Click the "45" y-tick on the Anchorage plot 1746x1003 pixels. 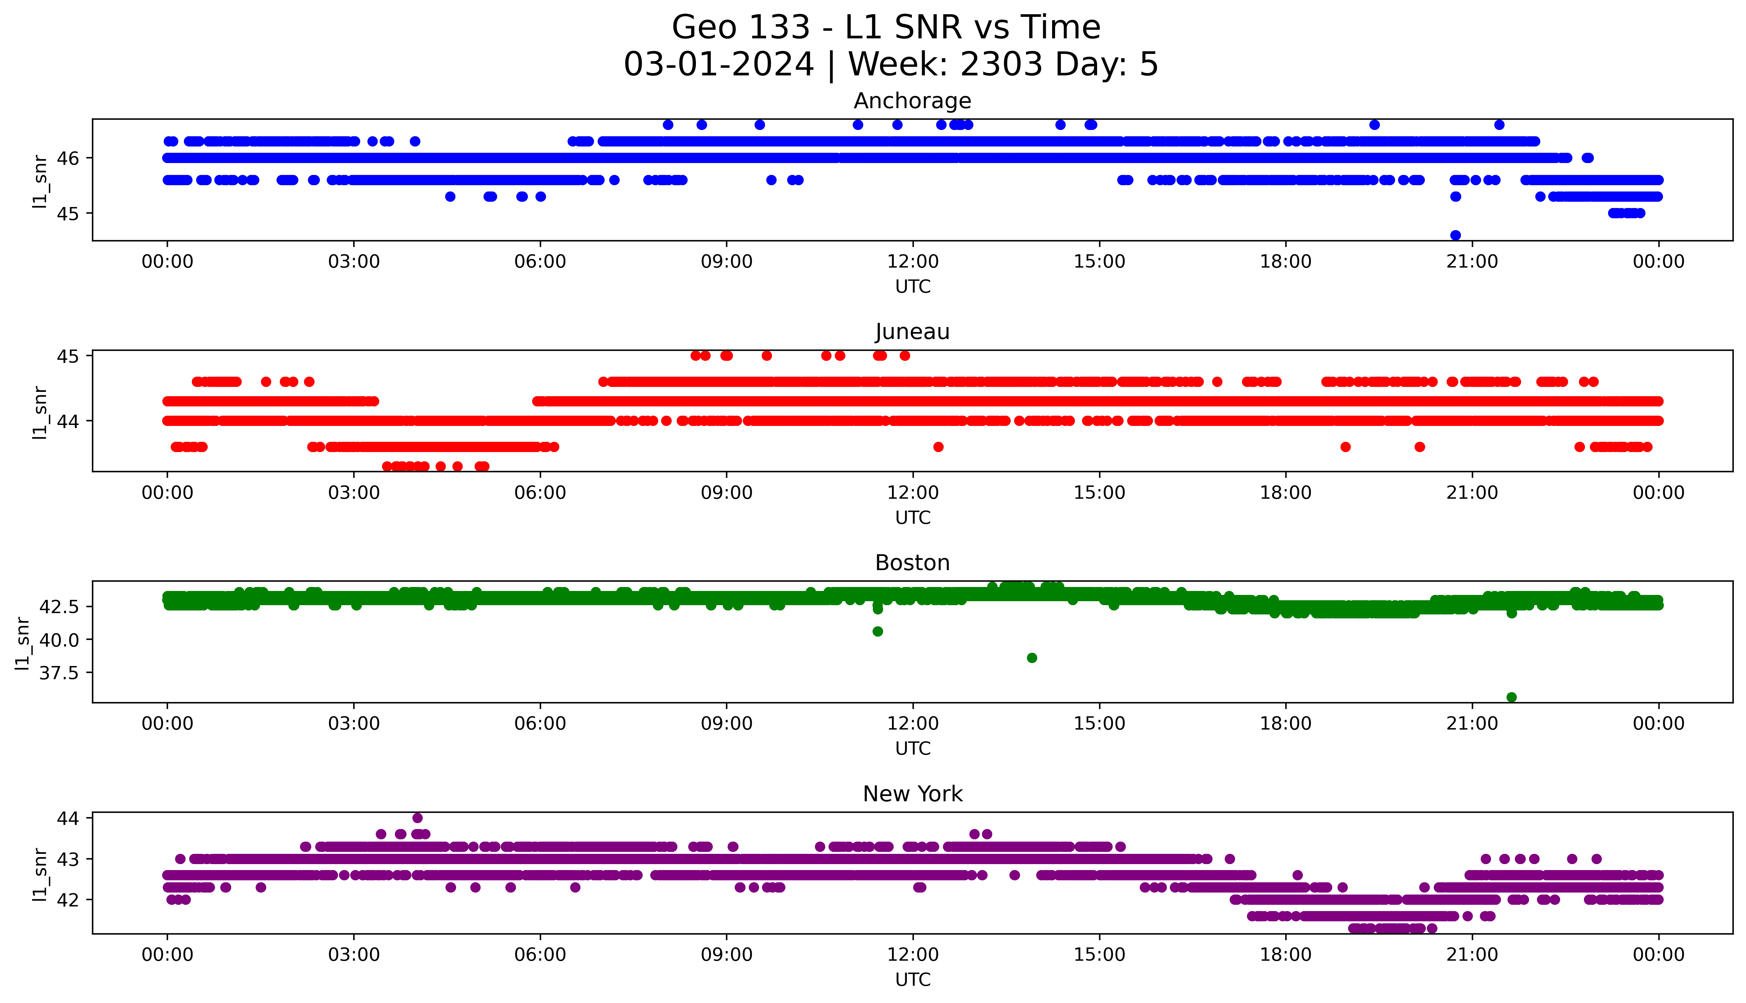(68, 214)
